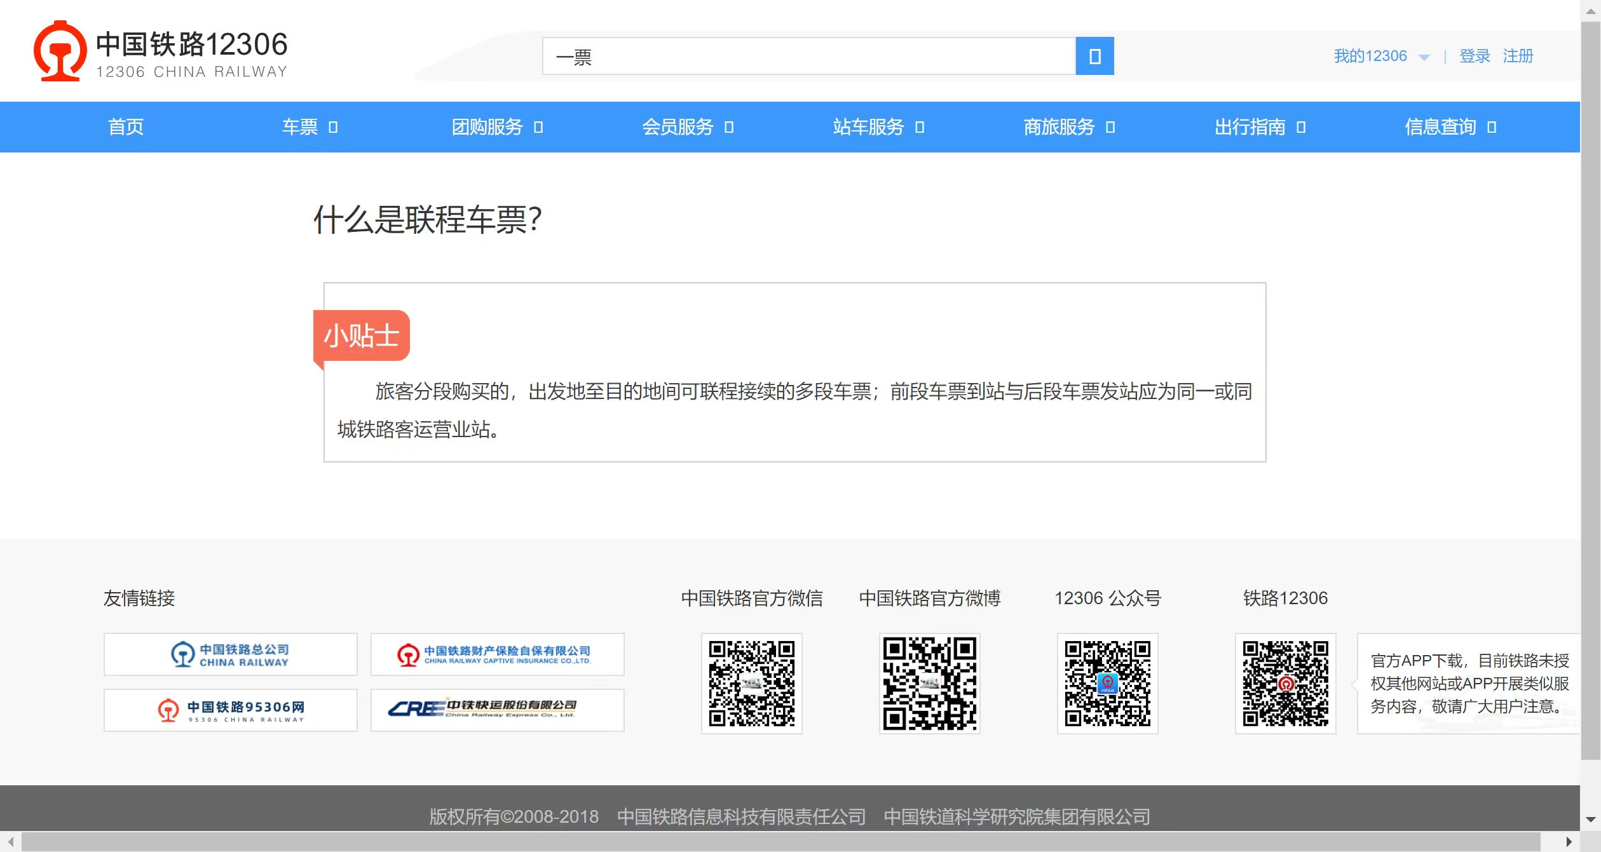Viewport: 1601px width, 852px height.
Task: Click the 铁路12306 app QR code
Action: tap(1285, 683)
